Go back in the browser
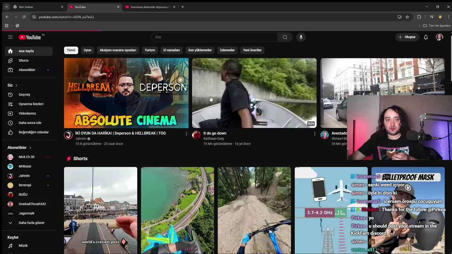This screenshot has width=452, height=254. [7, 17]
